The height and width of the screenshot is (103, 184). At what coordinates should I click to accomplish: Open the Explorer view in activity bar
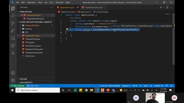(13, 8)
